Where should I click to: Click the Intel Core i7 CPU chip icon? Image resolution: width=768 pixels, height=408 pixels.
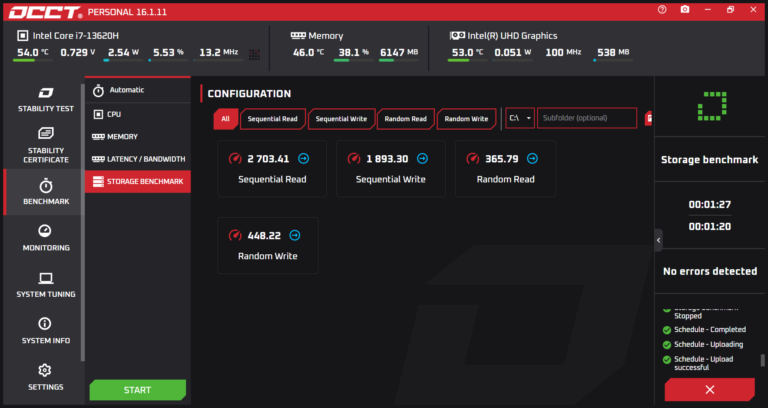point(23,36)
